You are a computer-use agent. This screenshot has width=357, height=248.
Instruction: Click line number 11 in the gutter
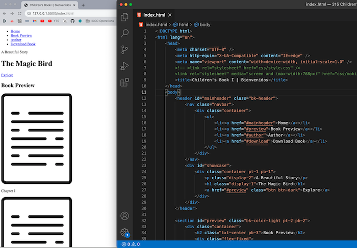pos(144,92)
